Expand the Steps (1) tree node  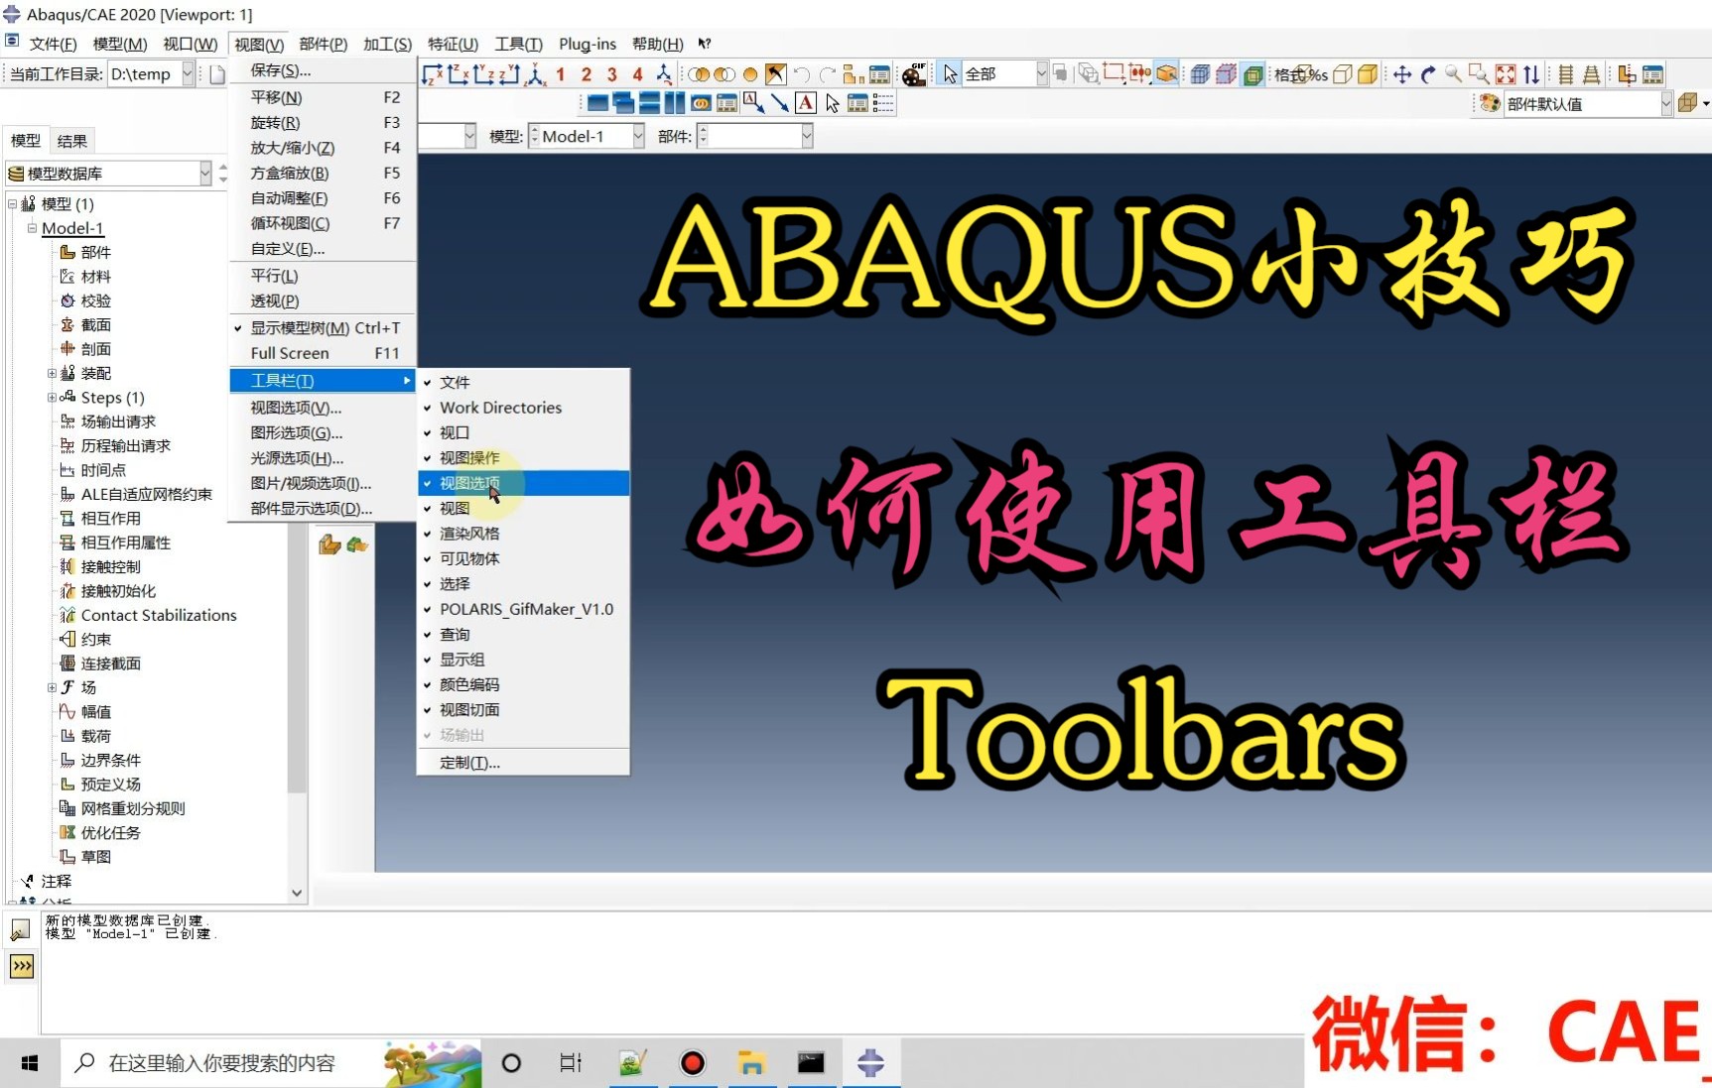51,397
